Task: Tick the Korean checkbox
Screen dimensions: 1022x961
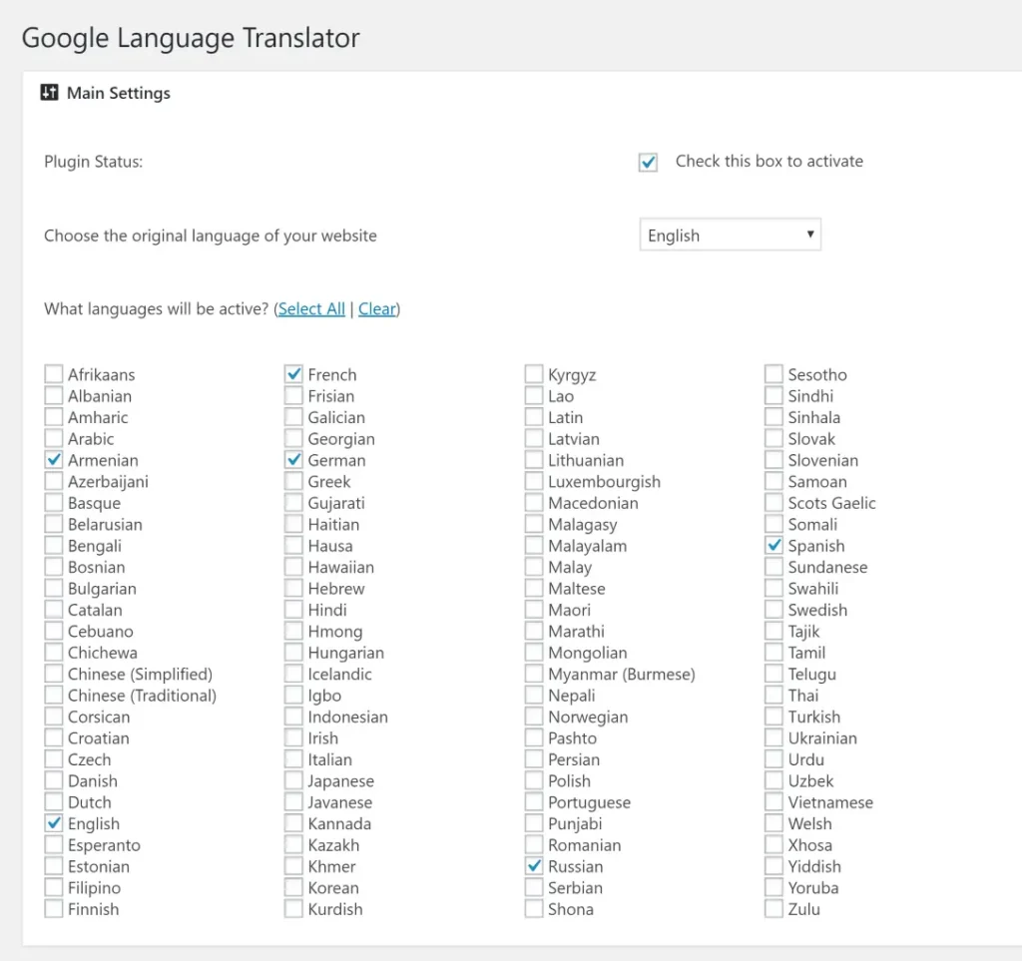Action: 294,887
